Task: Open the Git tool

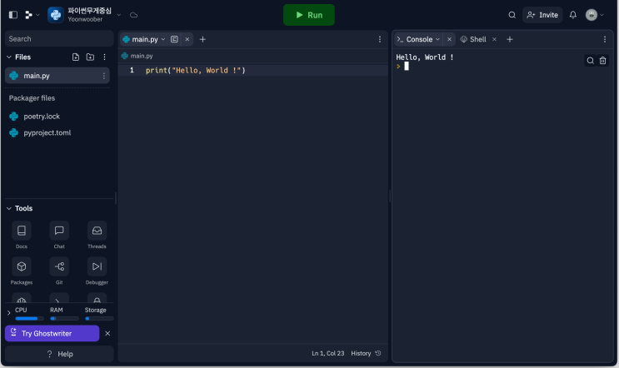Action: 59,266
